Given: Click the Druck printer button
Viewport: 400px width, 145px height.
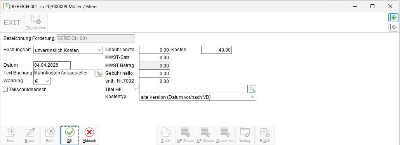Looking at the screenshot, I should (166, 135).
